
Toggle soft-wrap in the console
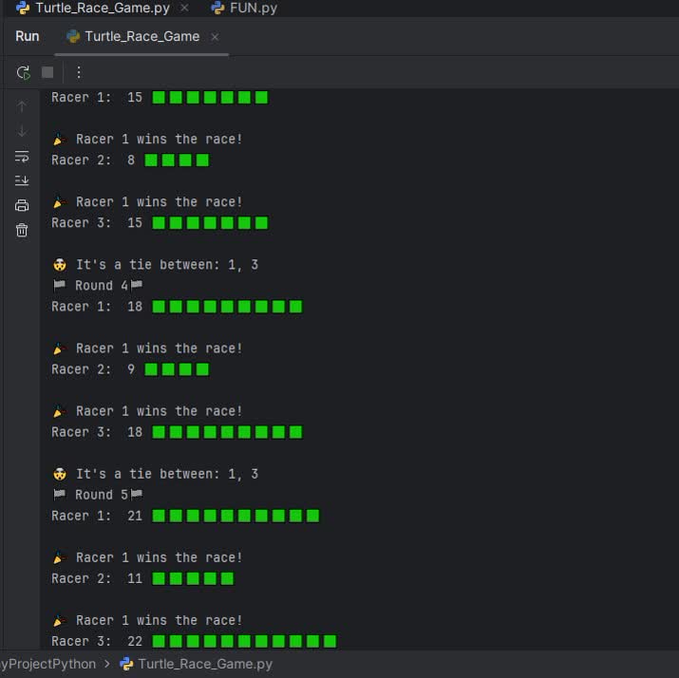point(22,156)
